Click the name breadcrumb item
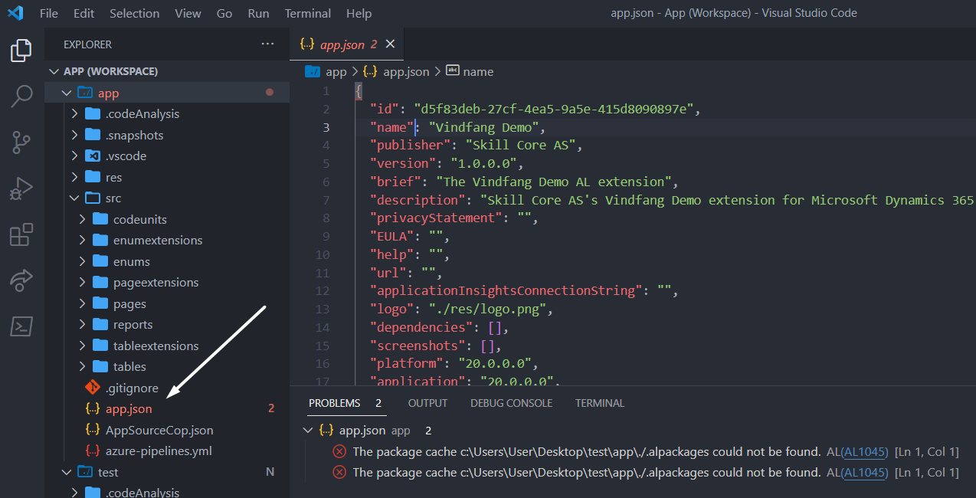This screenshot has width=976, height=498. click(478, 71)
